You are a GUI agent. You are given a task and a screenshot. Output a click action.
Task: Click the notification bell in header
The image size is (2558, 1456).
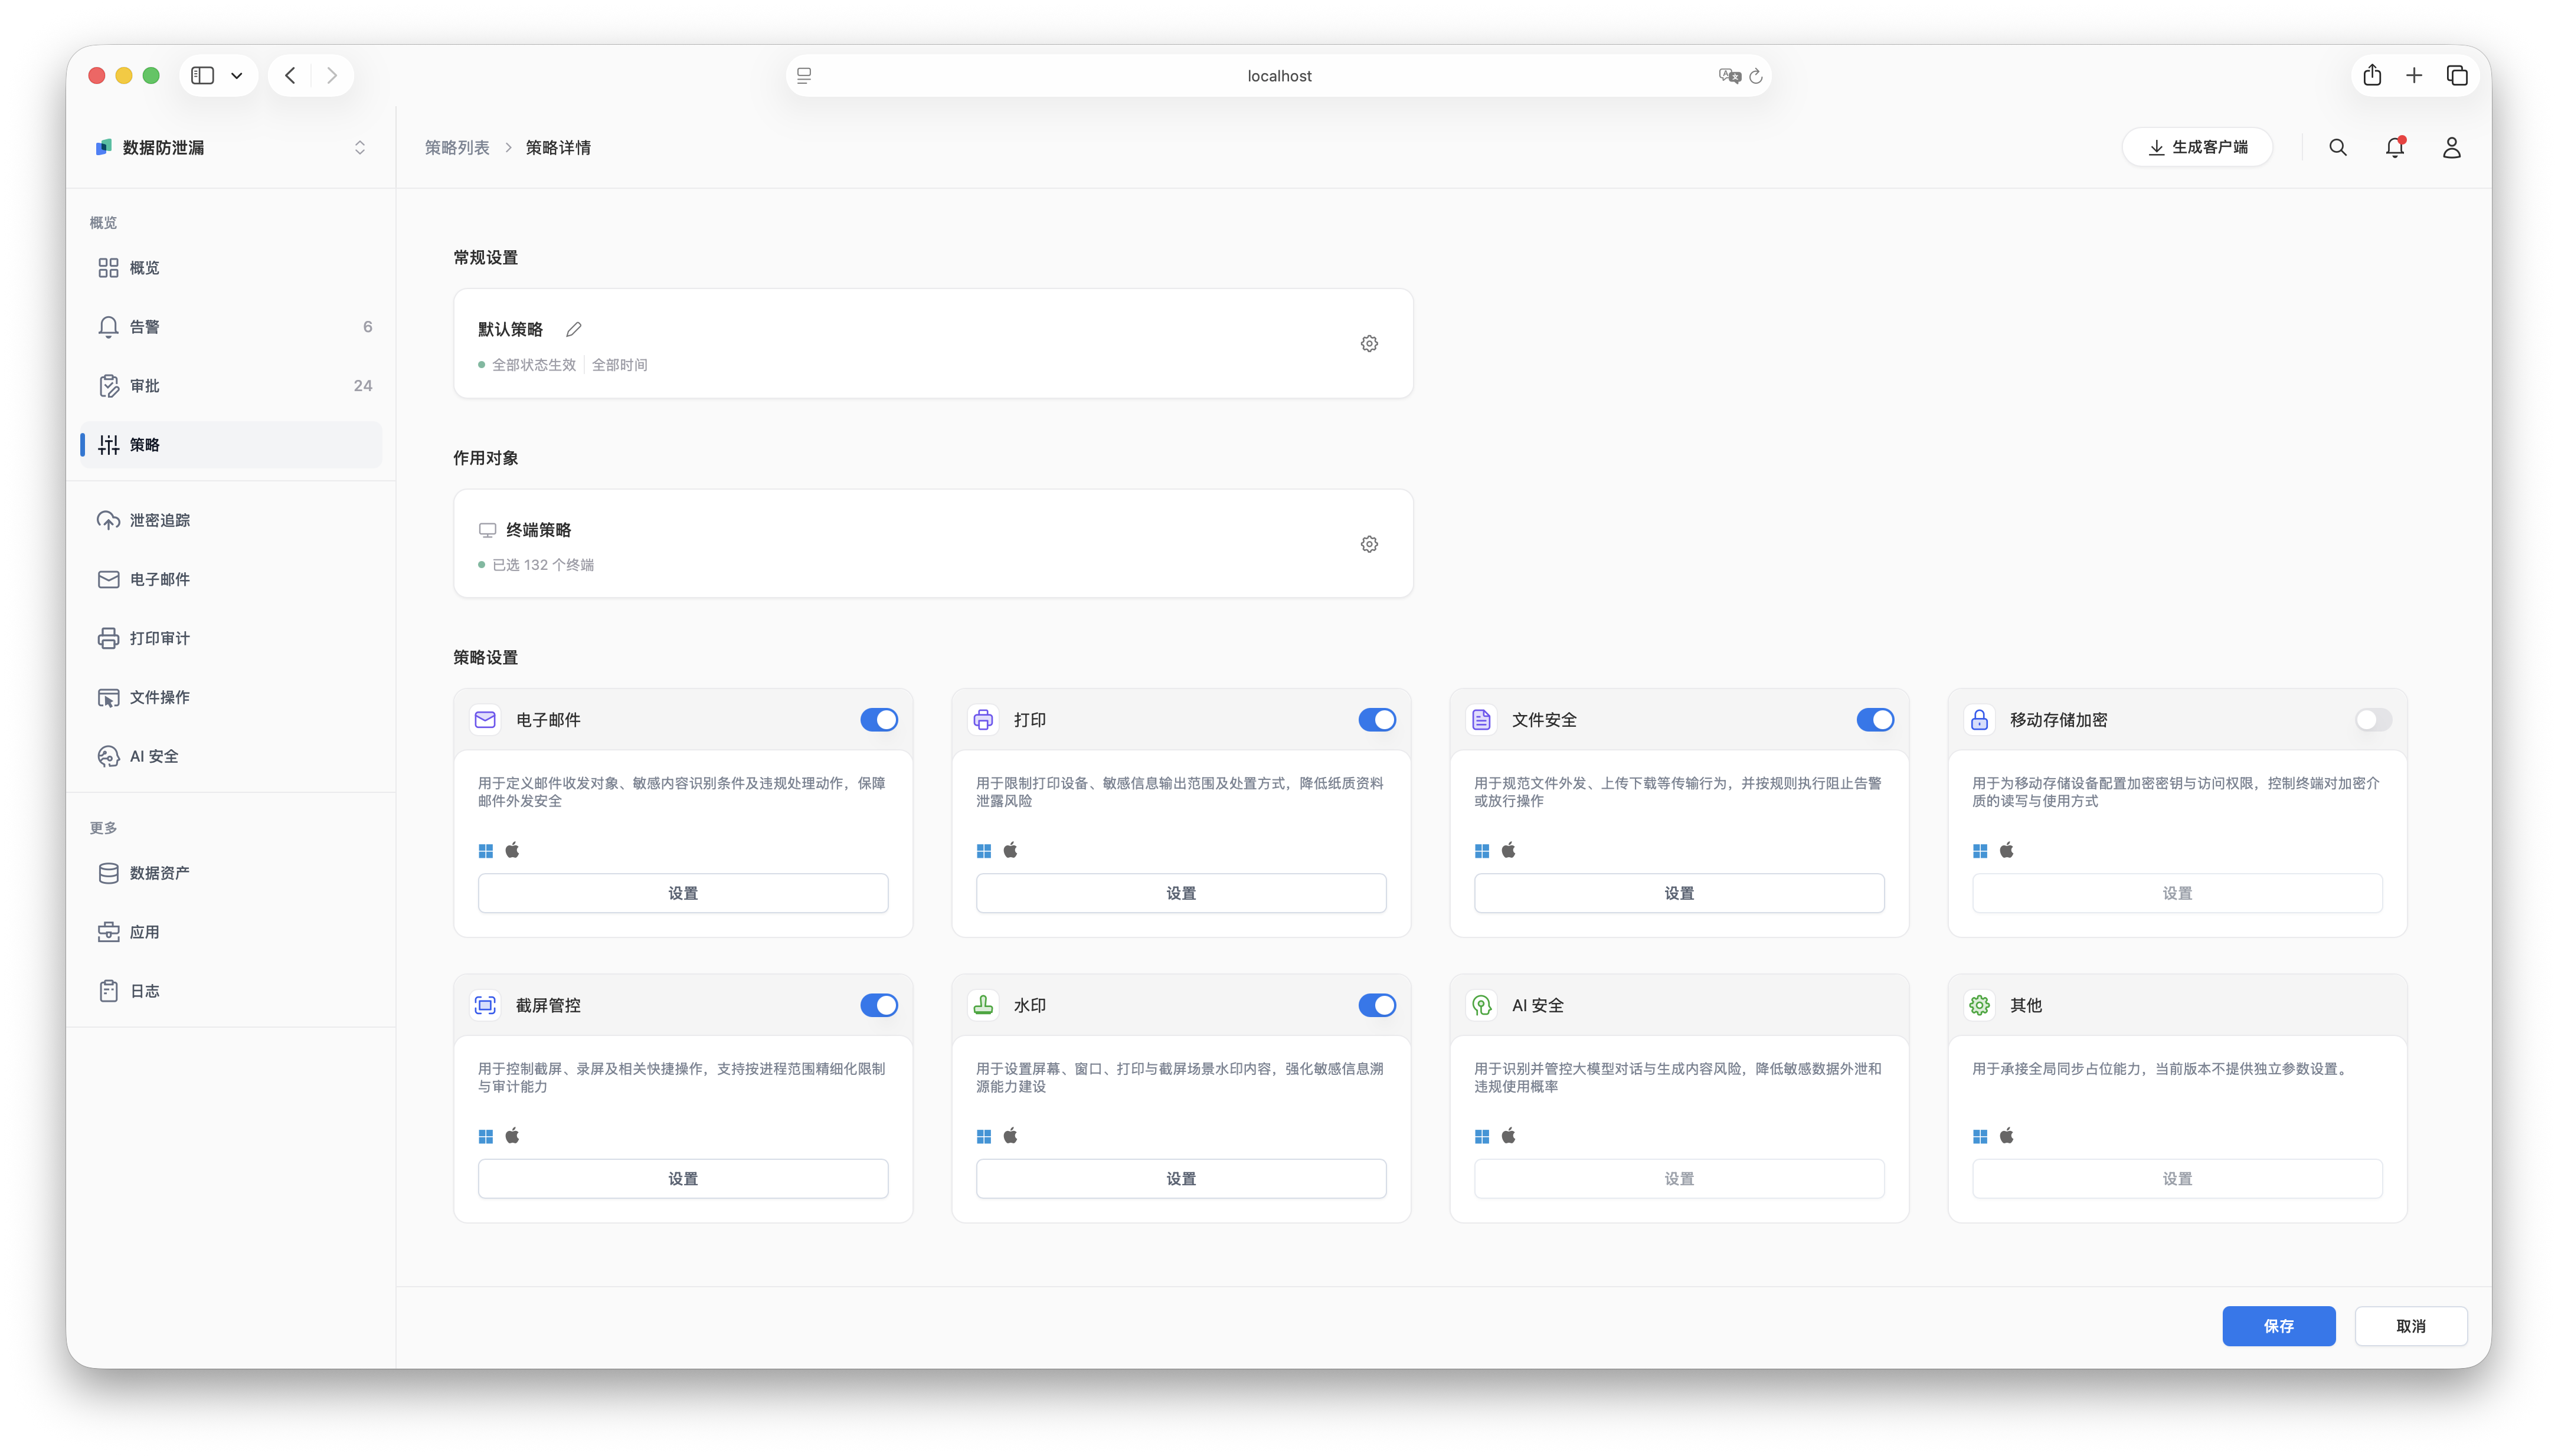tap(2394, 147)
